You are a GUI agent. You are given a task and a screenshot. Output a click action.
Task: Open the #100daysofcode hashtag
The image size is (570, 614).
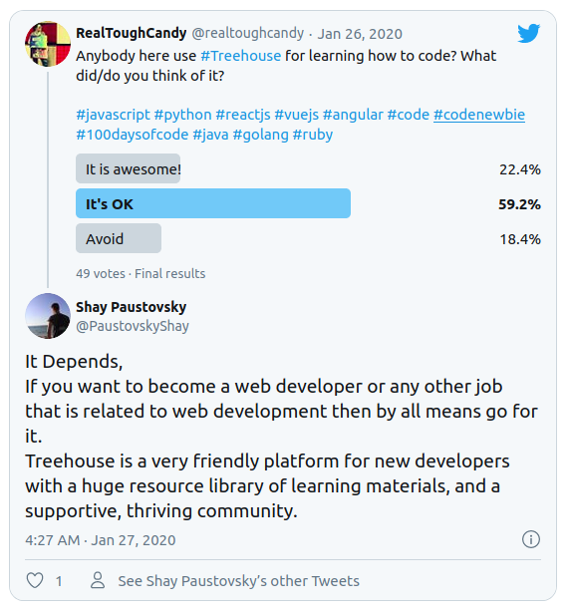coord(133,135)
